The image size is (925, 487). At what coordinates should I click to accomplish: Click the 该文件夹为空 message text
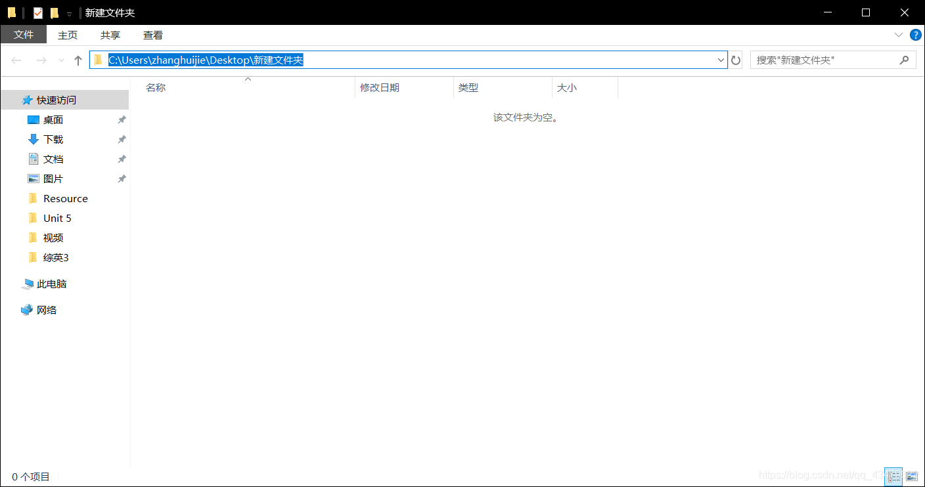click(x=526, y=117)
